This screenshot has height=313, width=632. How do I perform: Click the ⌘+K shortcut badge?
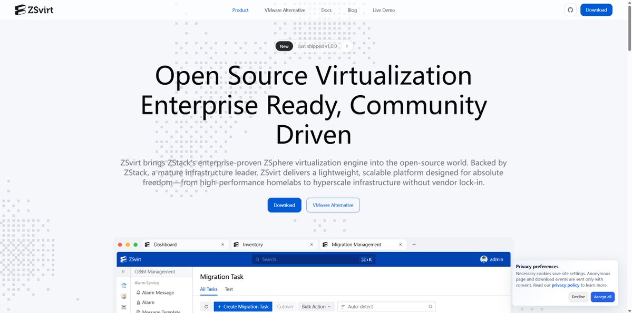point(366,259)
